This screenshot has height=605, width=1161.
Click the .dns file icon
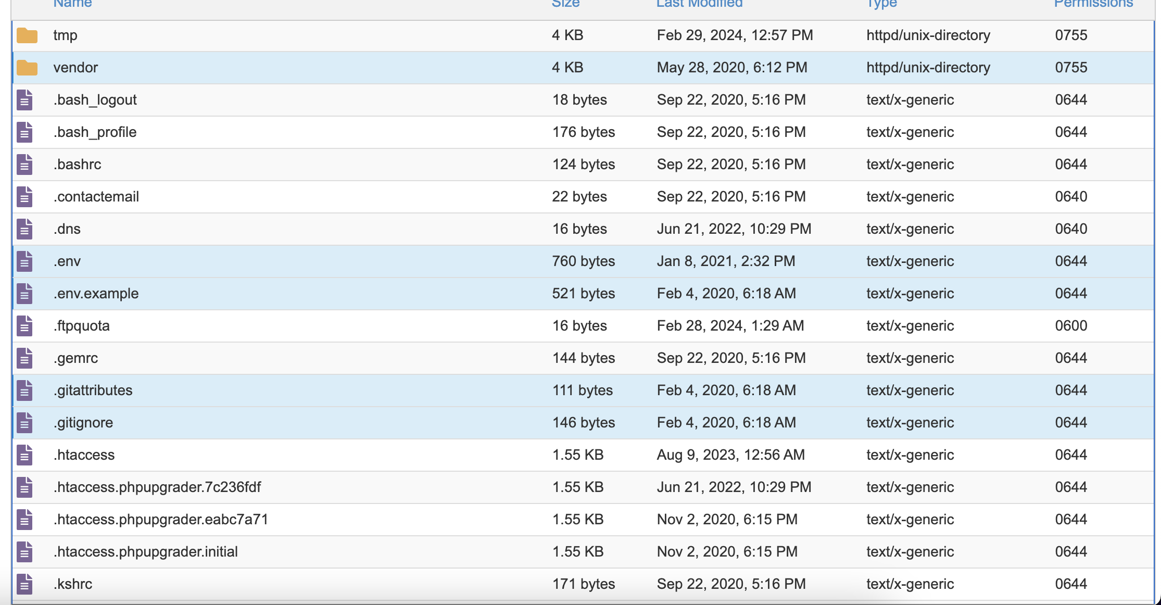point(24,229)
